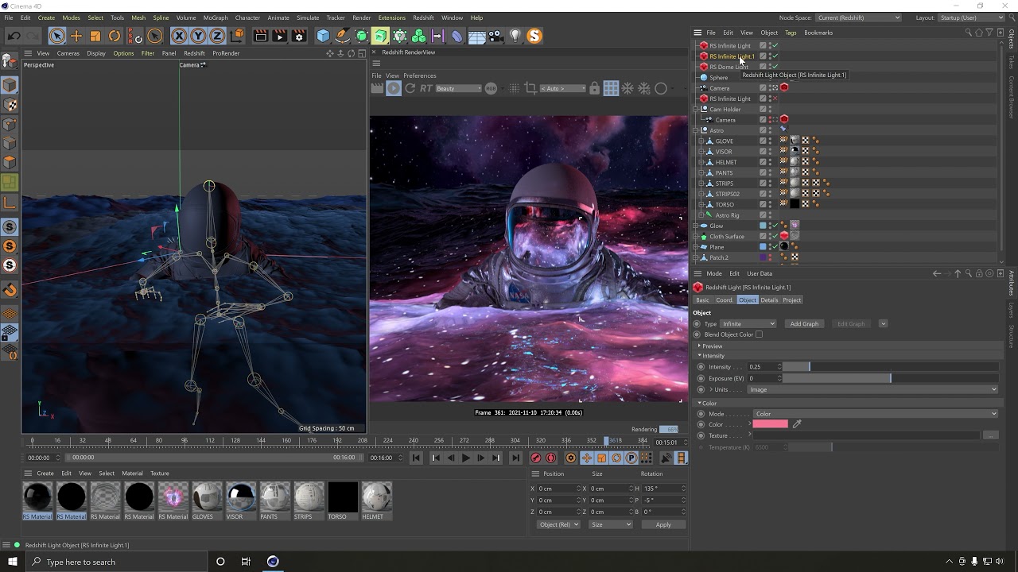Image resolution: width=1018 pixels, height=572 pixels.
Task: Click the Cube primitive icon
Action: pos(323,36)
